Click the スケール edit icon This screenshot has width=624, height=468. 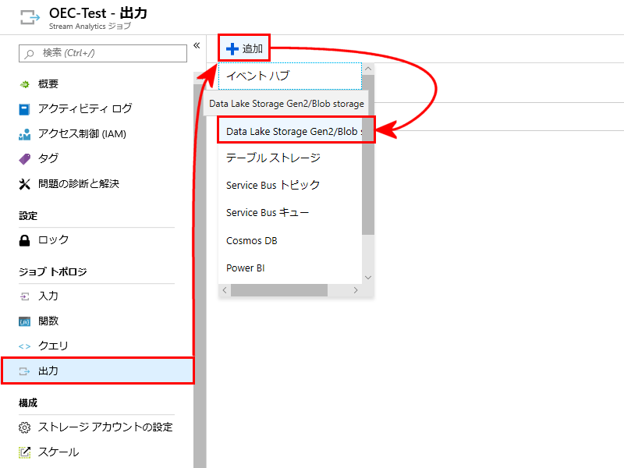(x=25, y=452)
